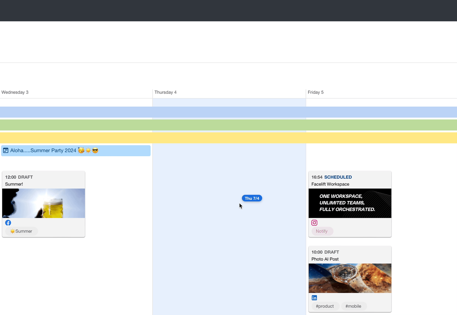Click the SCHEDULED status on Facelift Workspace
The height and width of the screenshot is (315, 457).
click(338, 177)
